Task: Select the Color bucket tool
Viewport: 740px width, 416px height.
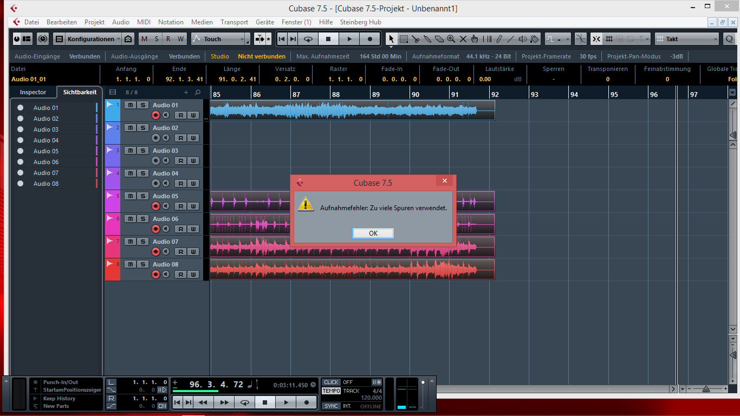Action: coord(535,39)
